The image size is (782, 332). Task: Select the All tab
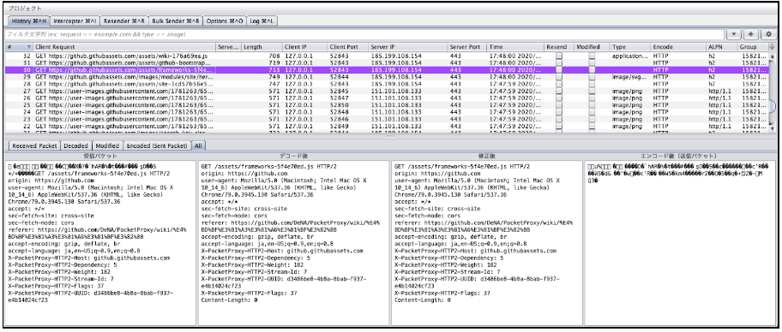tap(198, 145)
